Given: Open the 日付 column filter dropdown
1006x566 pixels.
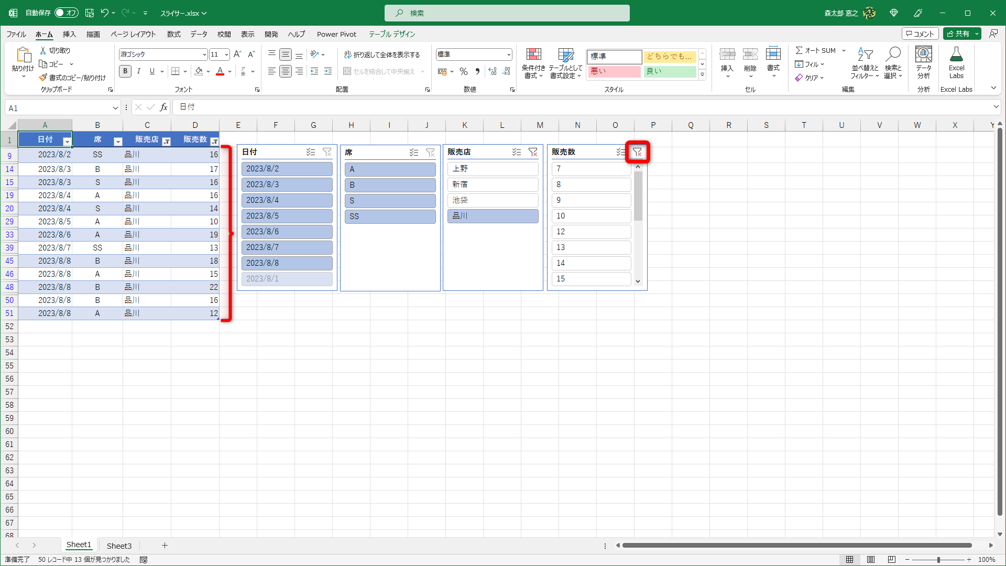Looking at the screenshot, I should [x=67, y=141].
